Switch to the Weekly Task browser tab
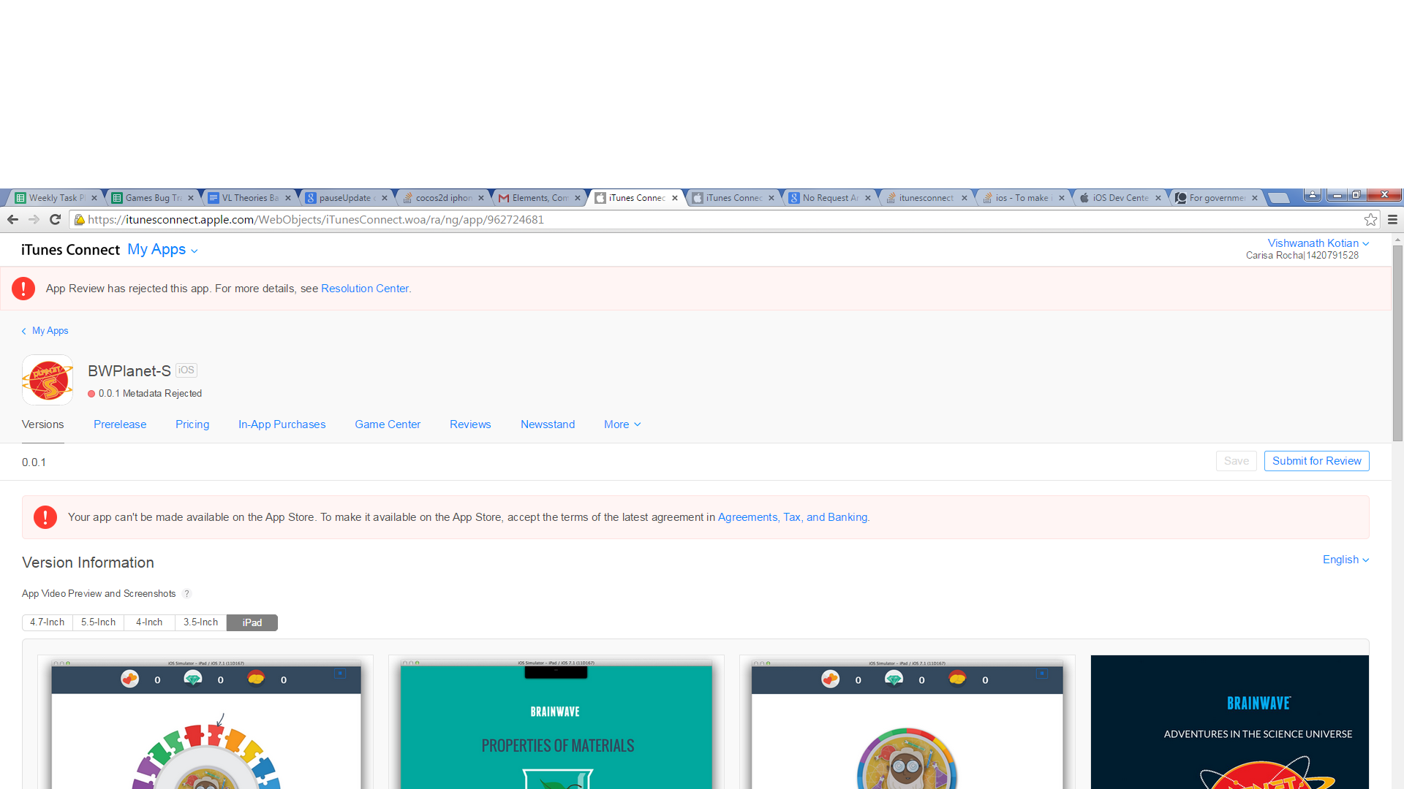 [x=56, y=198]
